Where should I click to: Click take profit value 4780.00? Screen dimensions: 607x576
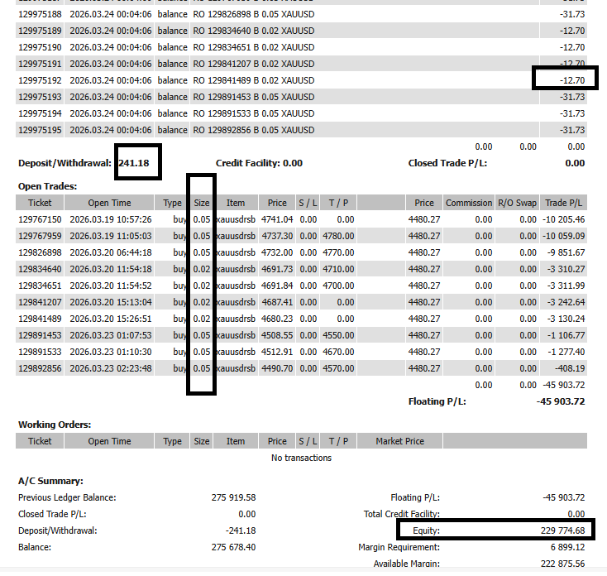(x=338, y=237)
